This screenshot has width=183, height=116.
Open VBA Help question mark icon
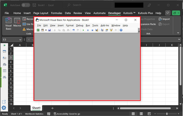coord(121,30)
